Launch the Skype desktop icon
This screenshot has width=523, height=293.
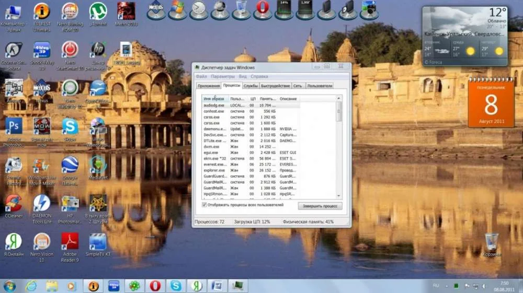(x=70, y=127)
